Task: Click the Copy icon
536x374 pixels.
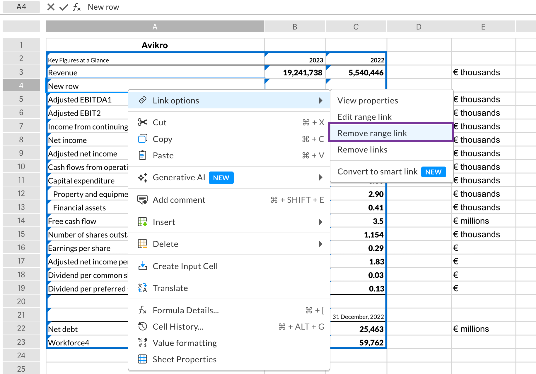Action: [143, 139]
